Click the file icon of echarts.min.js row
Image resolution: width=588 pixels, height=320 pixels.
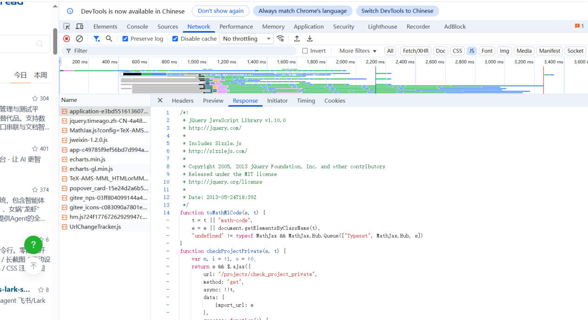pyautogui.click(x=65, y=160)
